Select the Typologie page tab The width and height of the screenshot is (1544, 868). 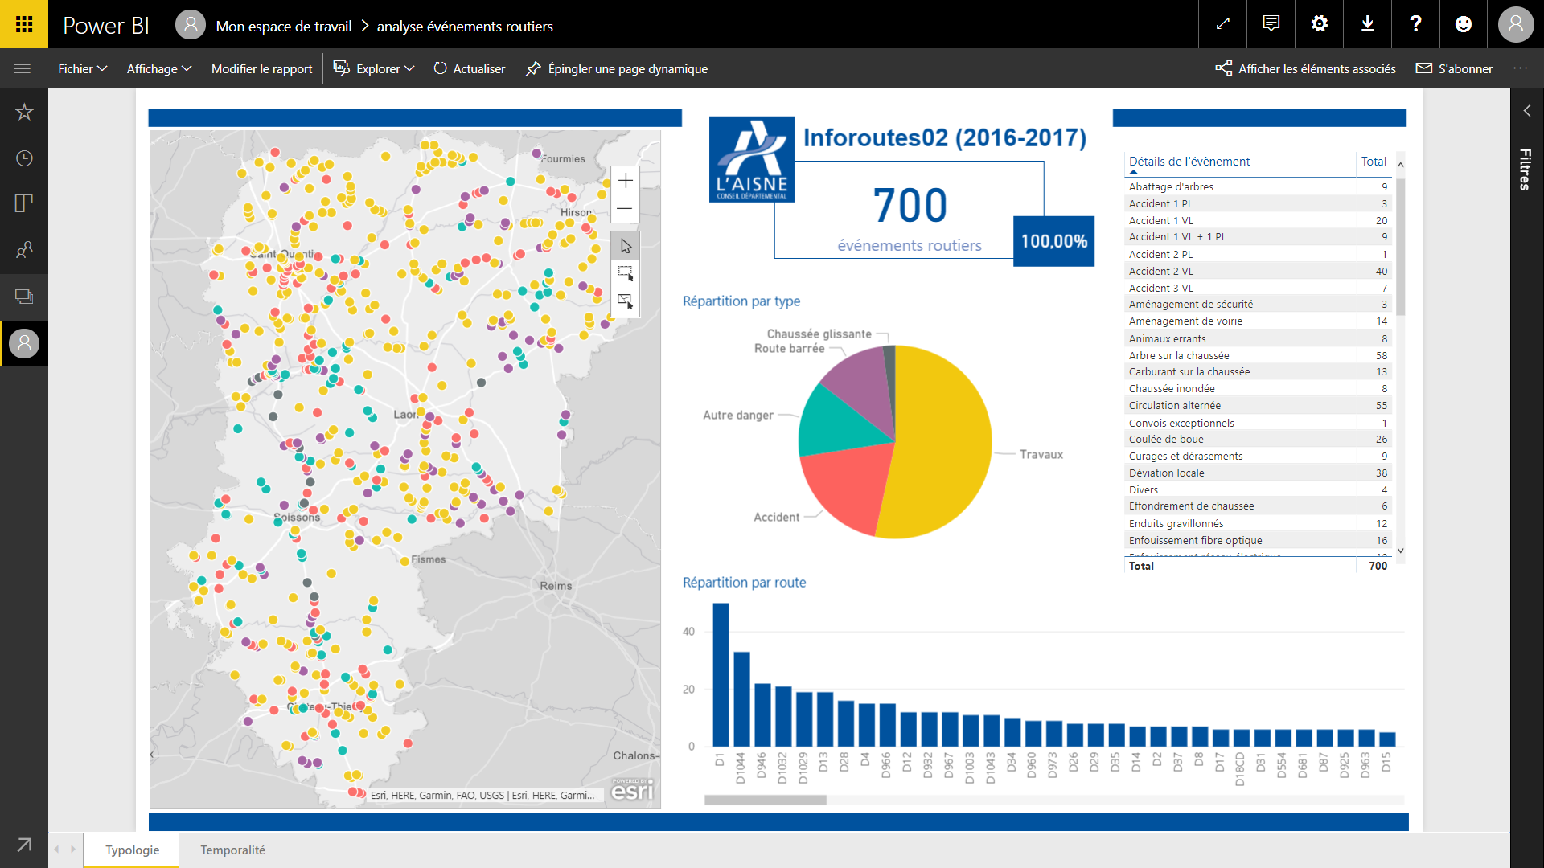click(132, 850)
